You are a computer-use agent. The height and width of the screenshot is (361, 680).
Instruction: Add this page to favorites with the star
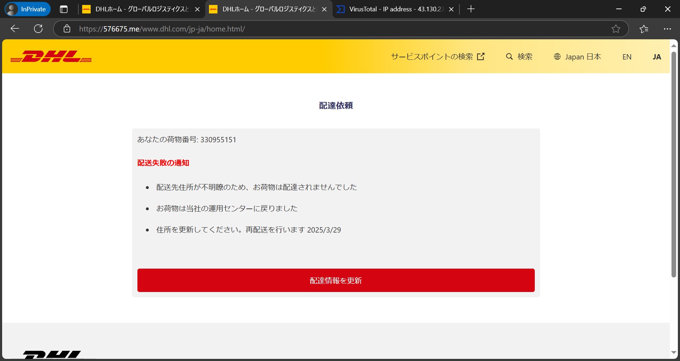[x=616, y=29]
